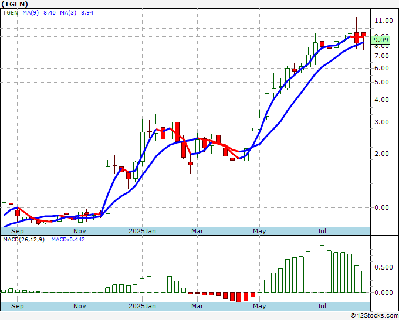Click the 6.00 price axis label
Image resolution: width=399 pixels, height=320 pixels.
381,68
